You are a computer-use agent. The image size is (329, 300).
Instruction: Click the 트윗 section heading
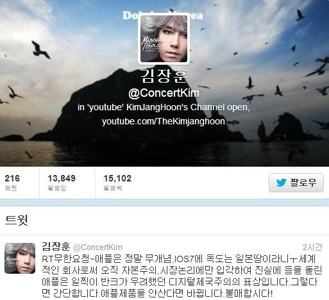pyautogui.click(x=17, y=220)
